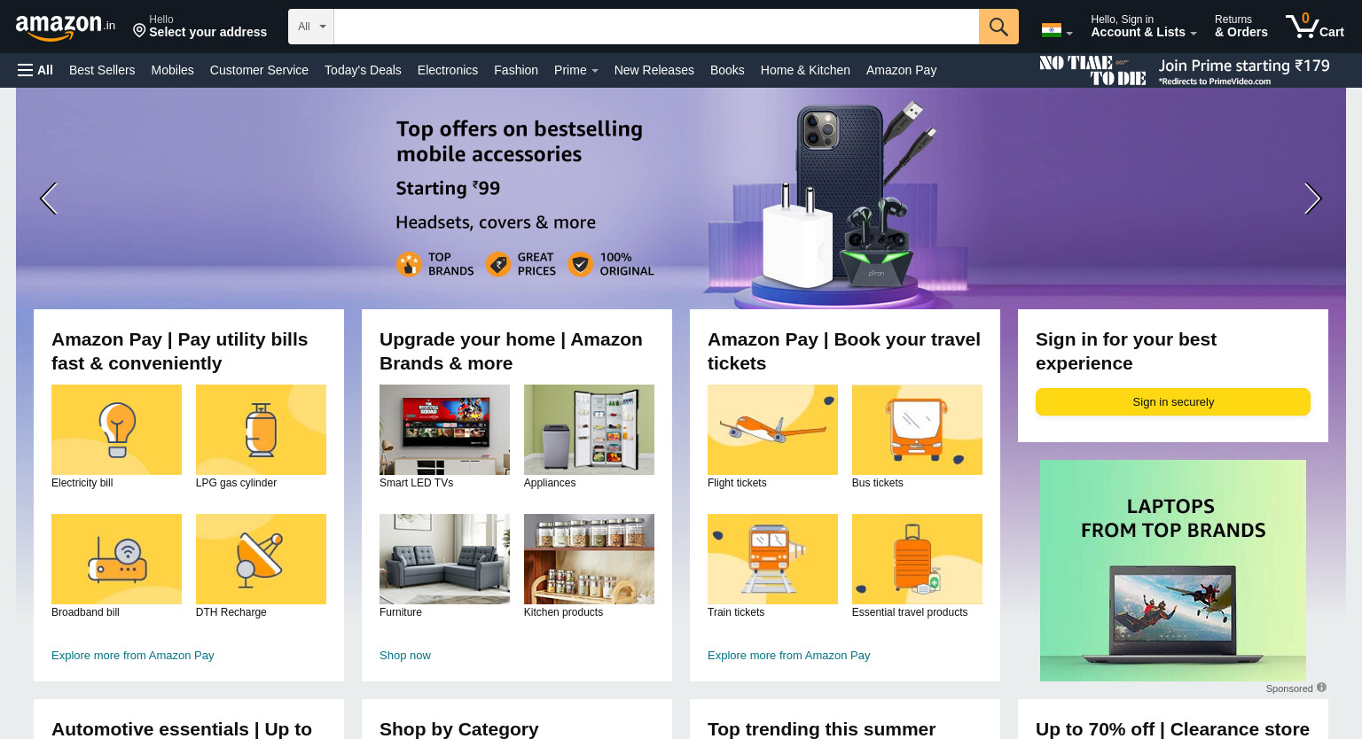The image size is (1362, 739).
Task: Click the orange search magnifier button
Action: pos(998,27)
